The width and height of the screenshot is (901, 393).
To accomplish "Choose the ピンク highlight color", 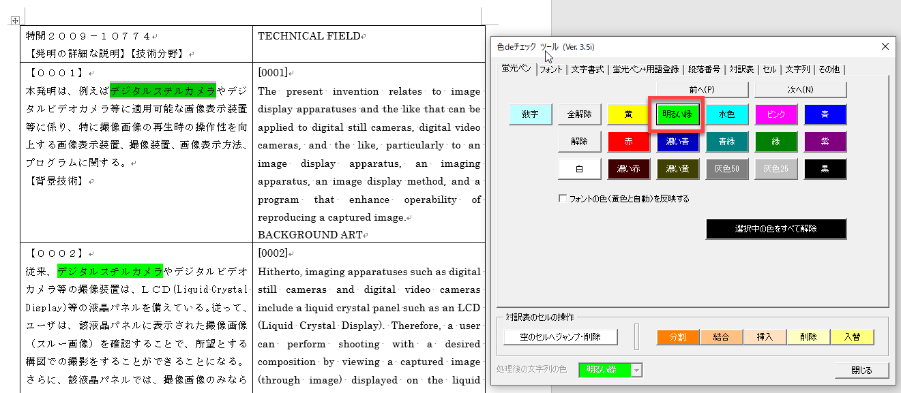I will (x=776, y=114).
